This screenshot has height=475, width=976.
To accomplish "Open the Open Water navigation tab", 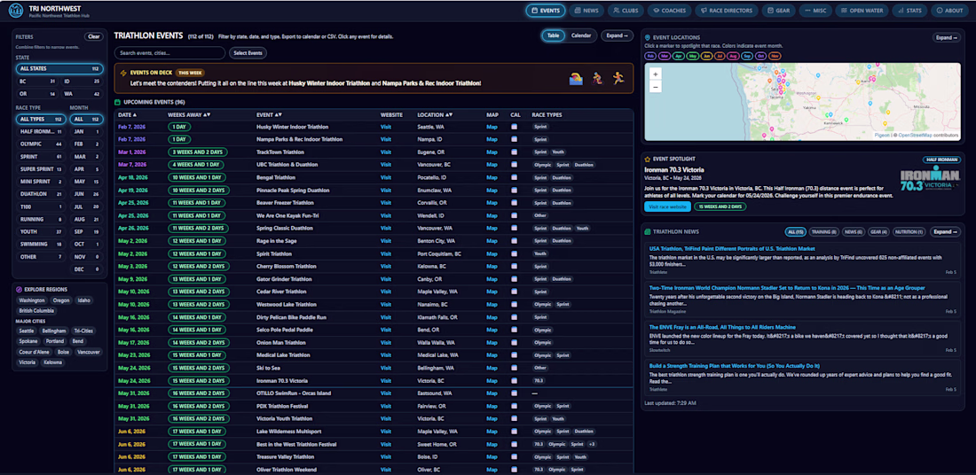I will [x=862, y=11].
